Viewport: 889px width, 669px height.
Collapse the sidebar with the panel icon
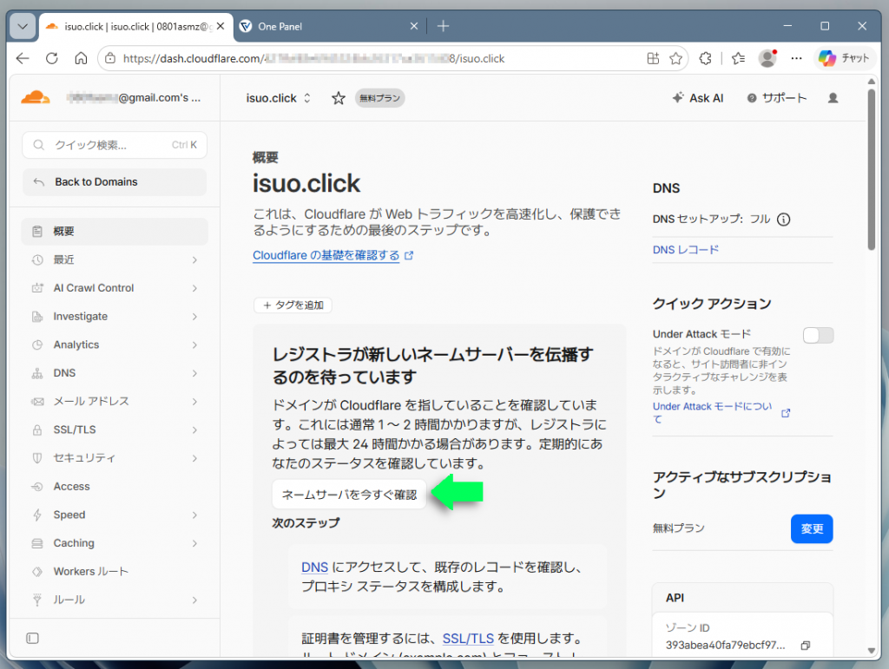(x=32, y=639)
